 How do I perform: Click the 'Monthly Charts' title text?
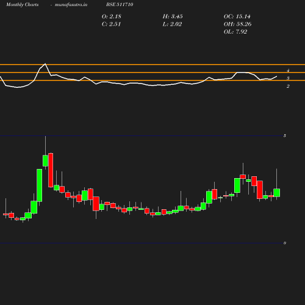coord(22,4)
